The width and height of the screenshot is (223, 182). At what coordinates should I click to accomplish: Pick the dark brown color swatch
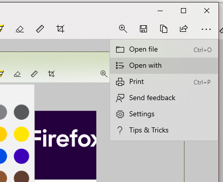[x=21, y=176]
